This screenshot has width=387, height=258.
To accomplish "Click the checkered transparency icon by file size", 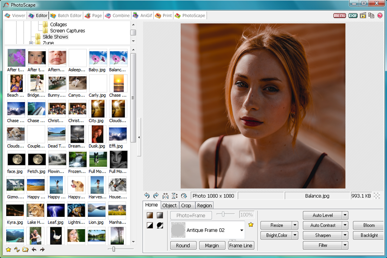I will (x=377, y=196).
